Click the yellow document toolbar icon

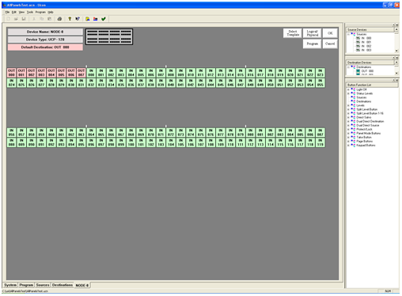tap(88, 19)
